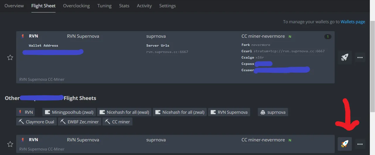Select server url rvn.suprnova.cc:6667

(x=167, y=52)
